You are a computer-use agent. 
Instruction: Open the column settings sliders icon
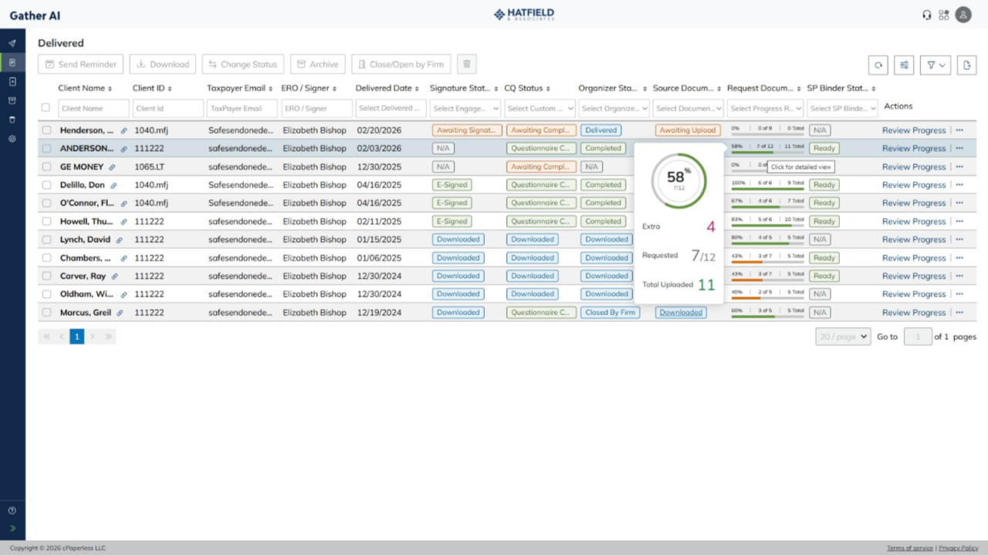(x=904, y=65)
